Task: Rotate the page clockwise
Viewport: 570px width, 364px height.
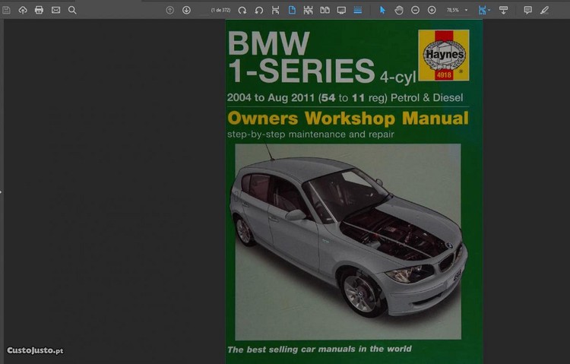Action: pyautogui.click(x=242, y=10)
